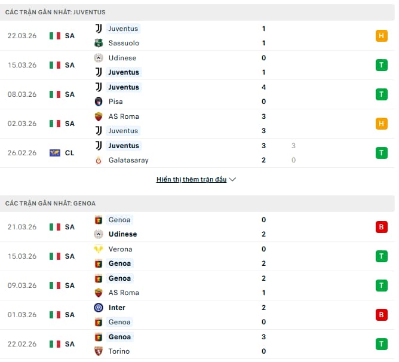The width and height of the screenshot is (399, 362).
Task: Open the Galatasaray team link
Action: [128, 160]
